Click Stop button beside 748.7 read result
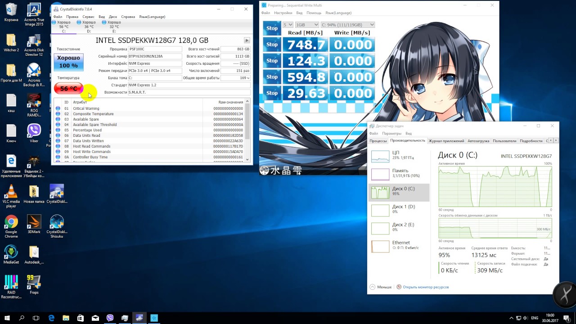The image size is (576, 324). (272, 45)
